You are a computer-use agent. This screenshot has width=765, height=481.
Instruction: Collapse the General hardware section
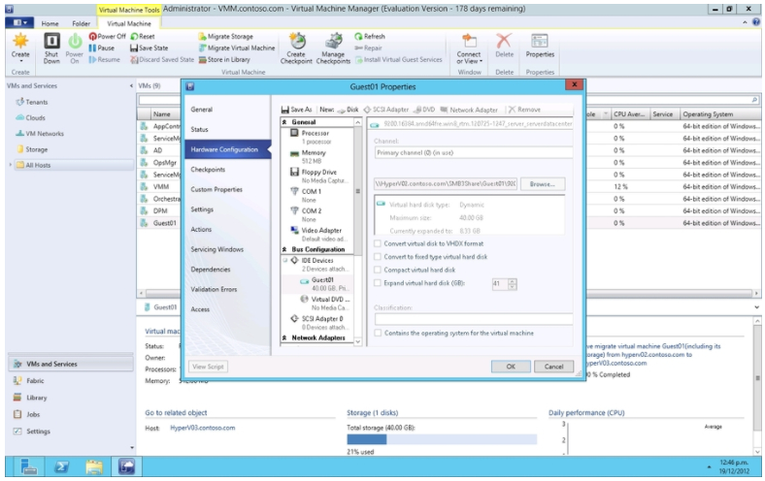(284, 122)
